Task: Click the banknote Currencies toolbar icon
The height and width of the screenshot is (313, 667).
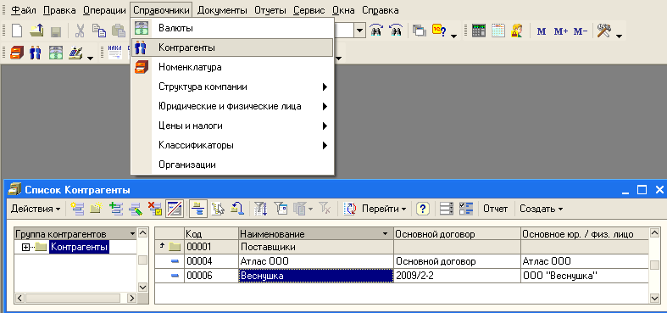Action: (55, 53)
